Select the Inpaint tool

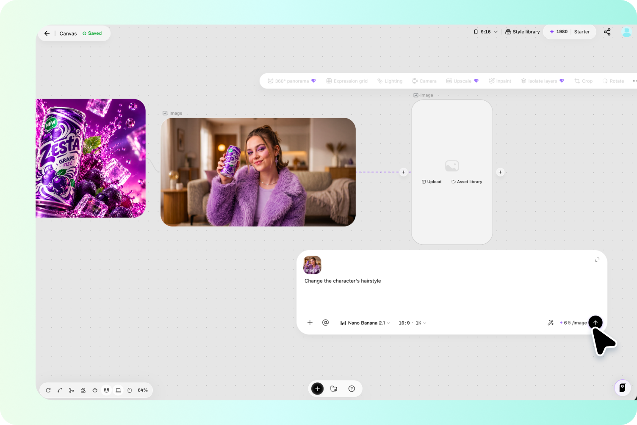pos(500,81)
